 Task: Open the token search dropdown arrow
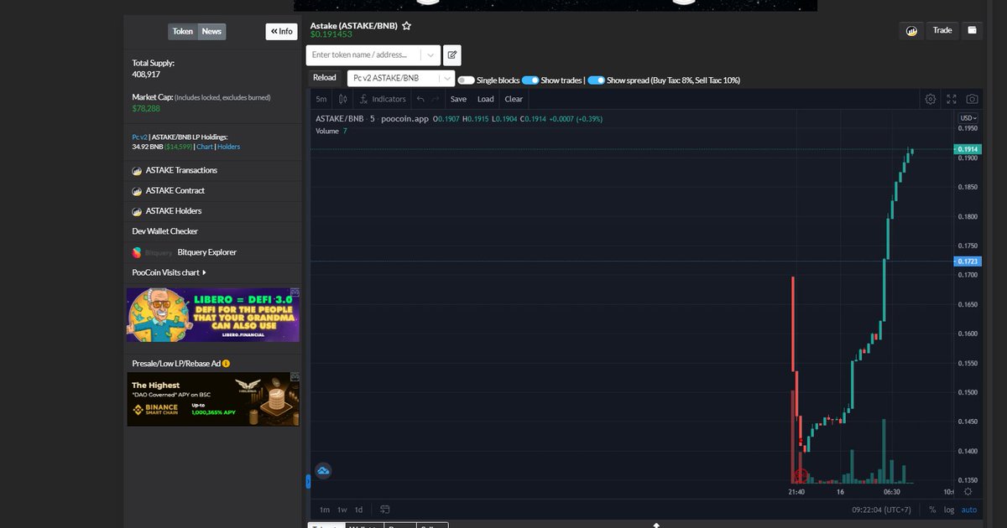[x=431, y=55]
